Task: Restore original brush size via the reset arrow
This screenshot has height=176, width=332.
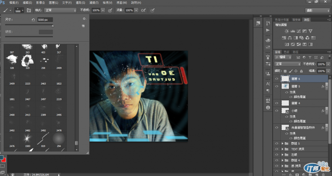Action: pyautogui.click(x=33, y=19)
